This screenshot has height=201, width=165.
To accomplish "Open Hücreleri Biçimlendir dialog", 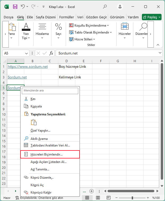I will tap(50, 154).
